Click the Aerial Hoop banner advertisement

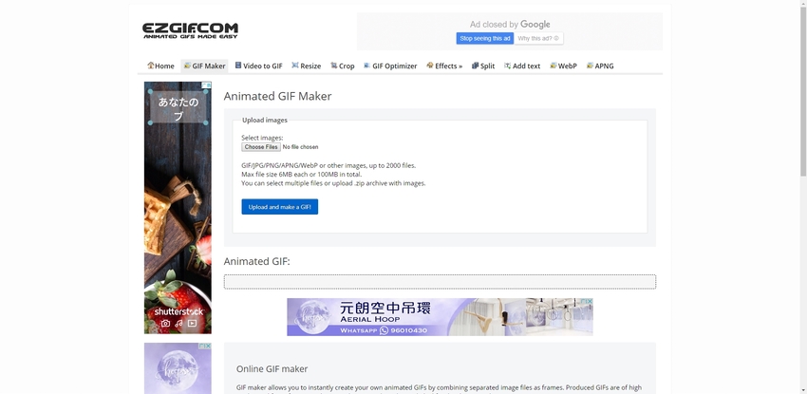[439, 317]
